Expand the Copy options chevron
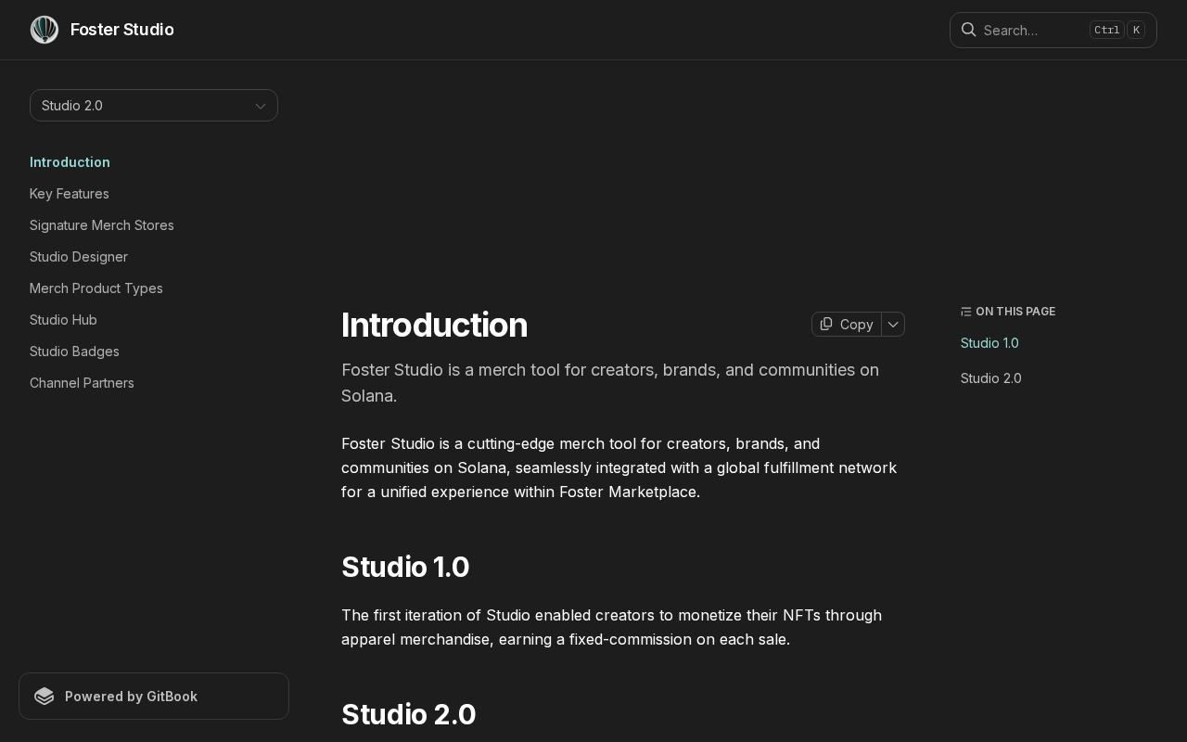This screenshot has width=1187, height=742. coord(893,324)
